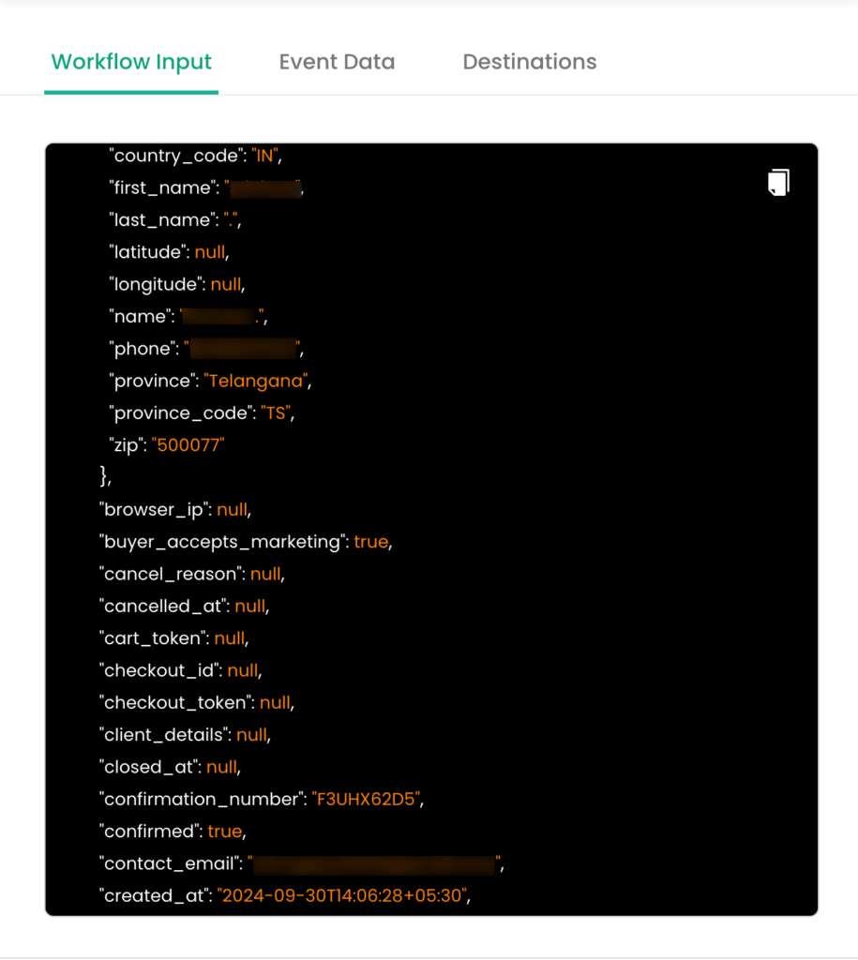Select the "checkout_token": null line
The image size is (858, 960).
click(197, 702)
